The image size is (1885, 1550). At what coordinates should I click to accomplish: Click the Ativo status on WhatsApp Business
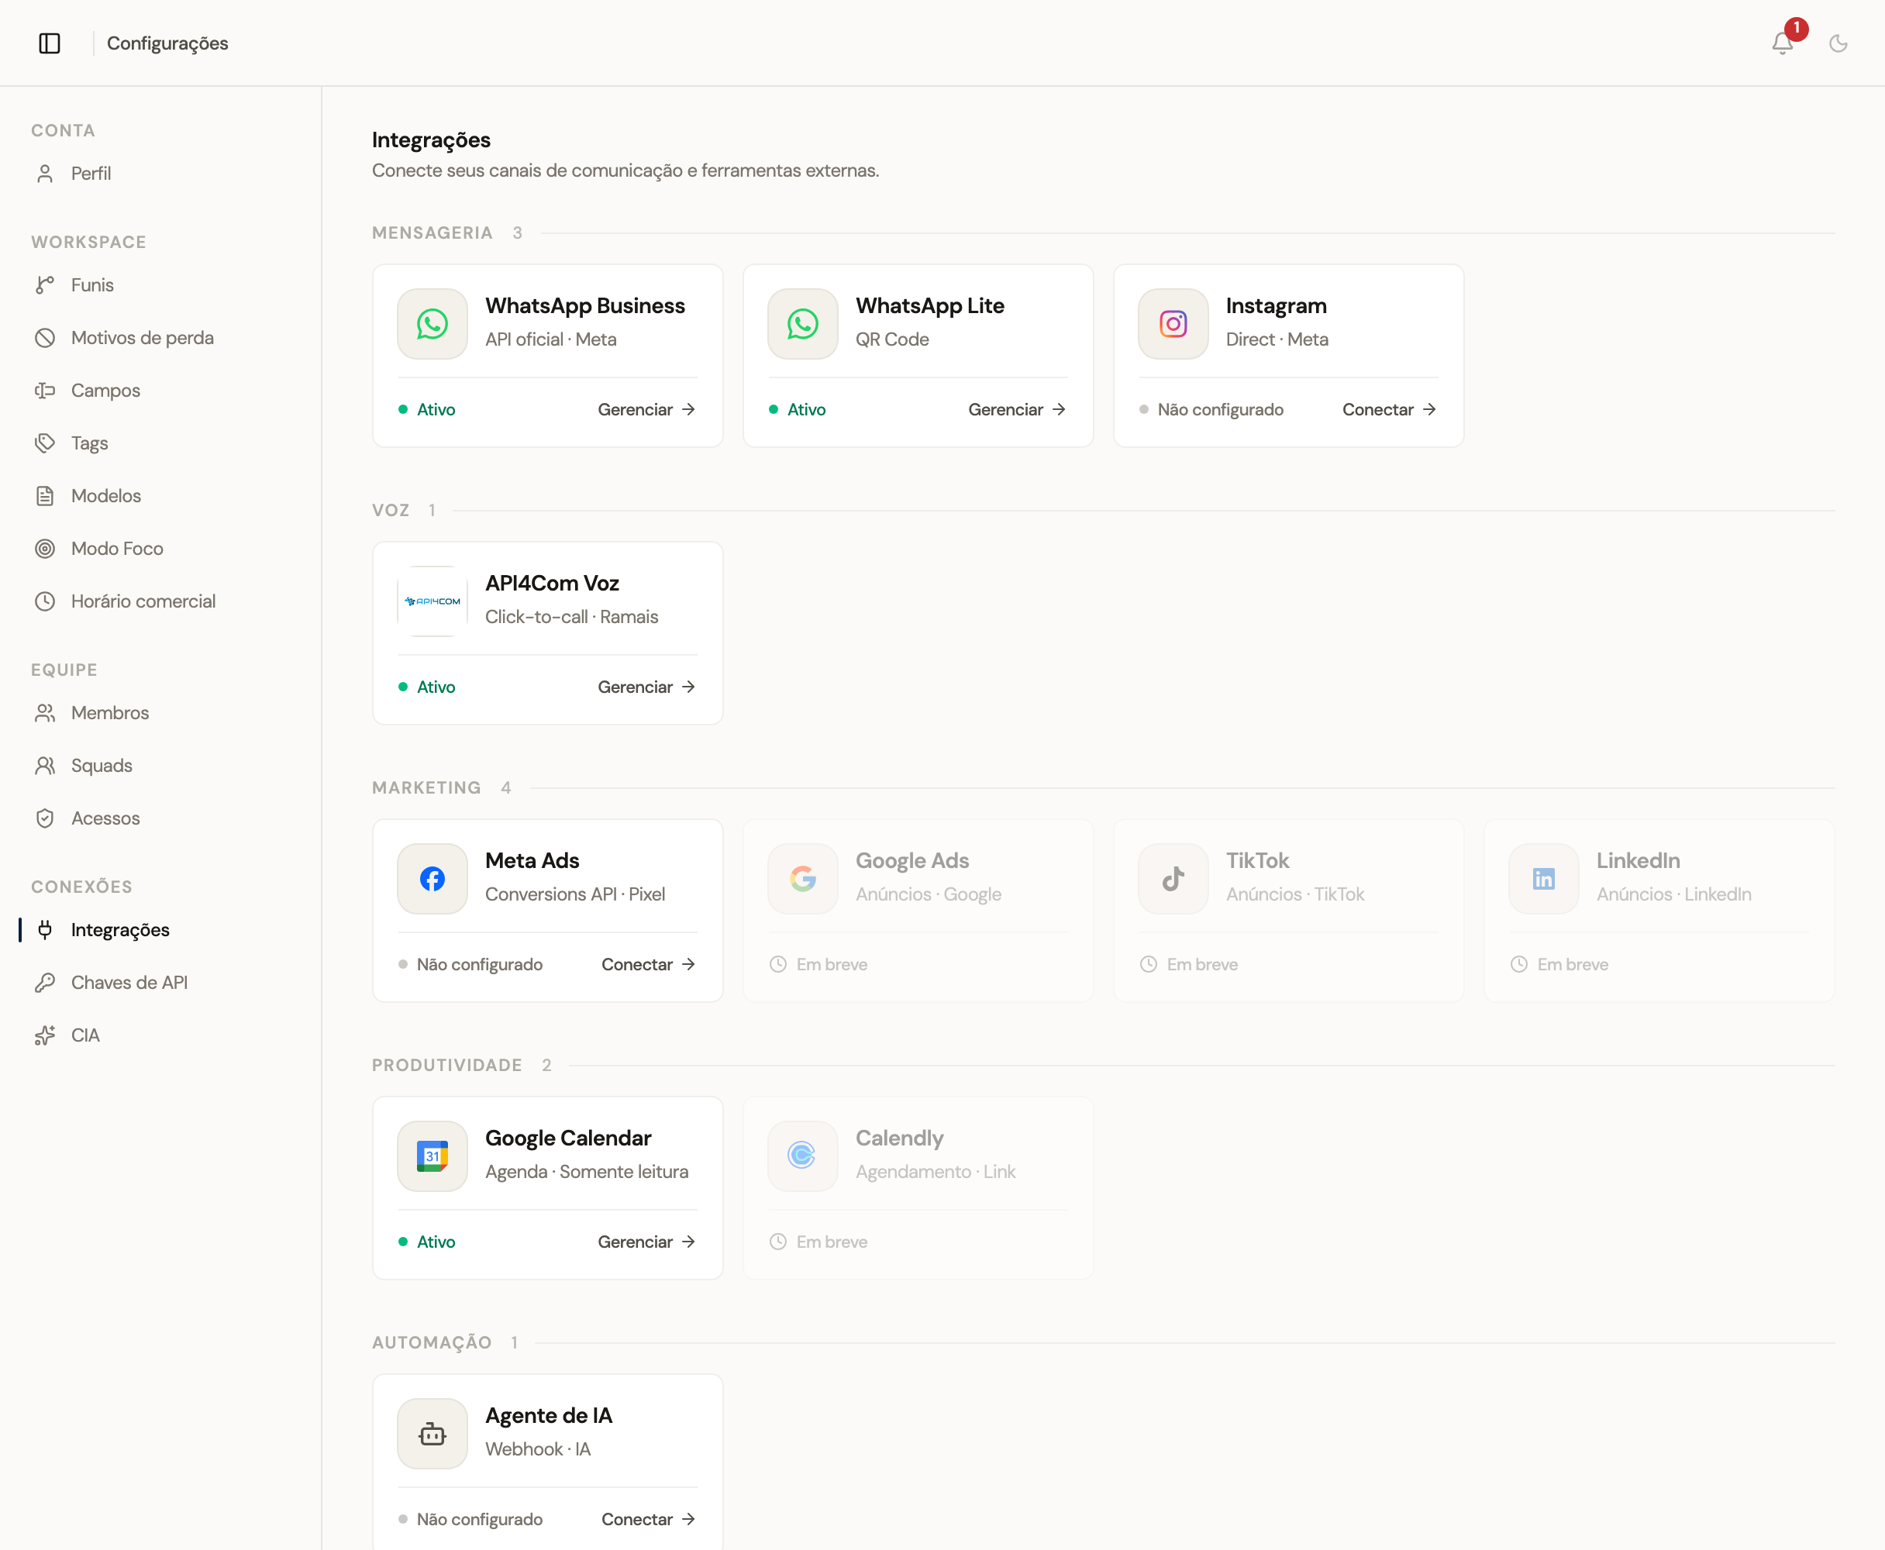point(427,410)
